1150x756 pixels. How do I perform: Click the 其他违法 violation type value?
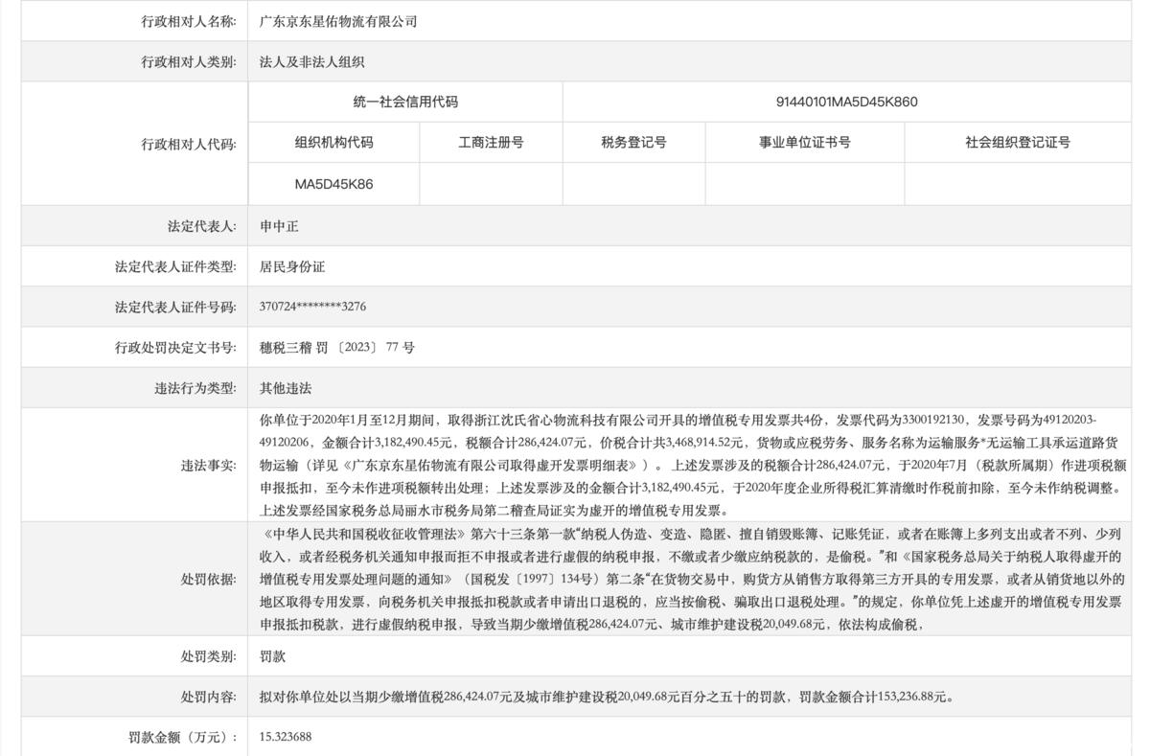286,388
